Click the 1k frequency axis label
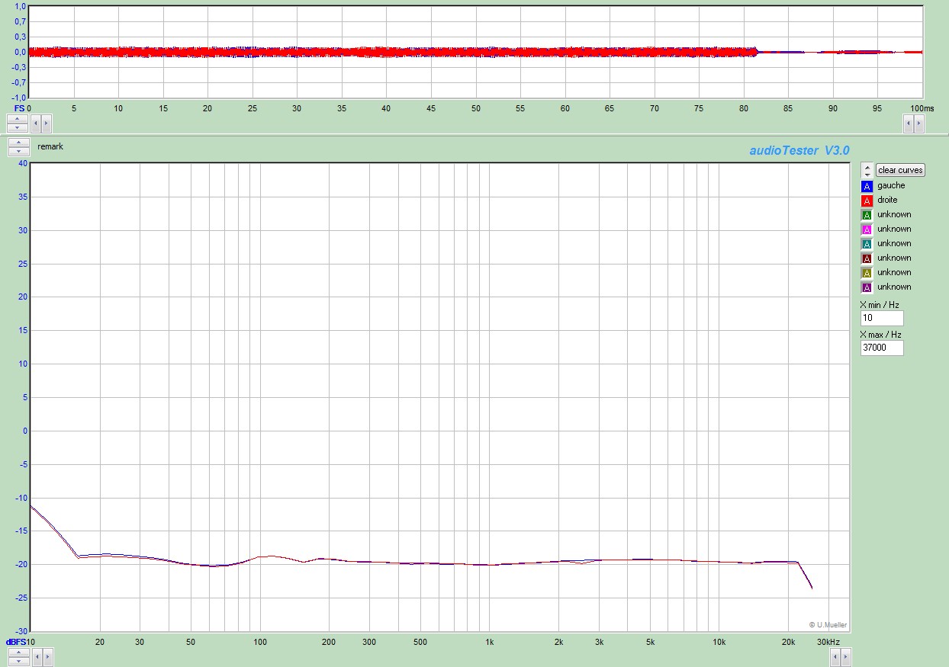Image resolution: width=949 pixels, height=667 pixels. pyautogui.click(x=490, y=643)
